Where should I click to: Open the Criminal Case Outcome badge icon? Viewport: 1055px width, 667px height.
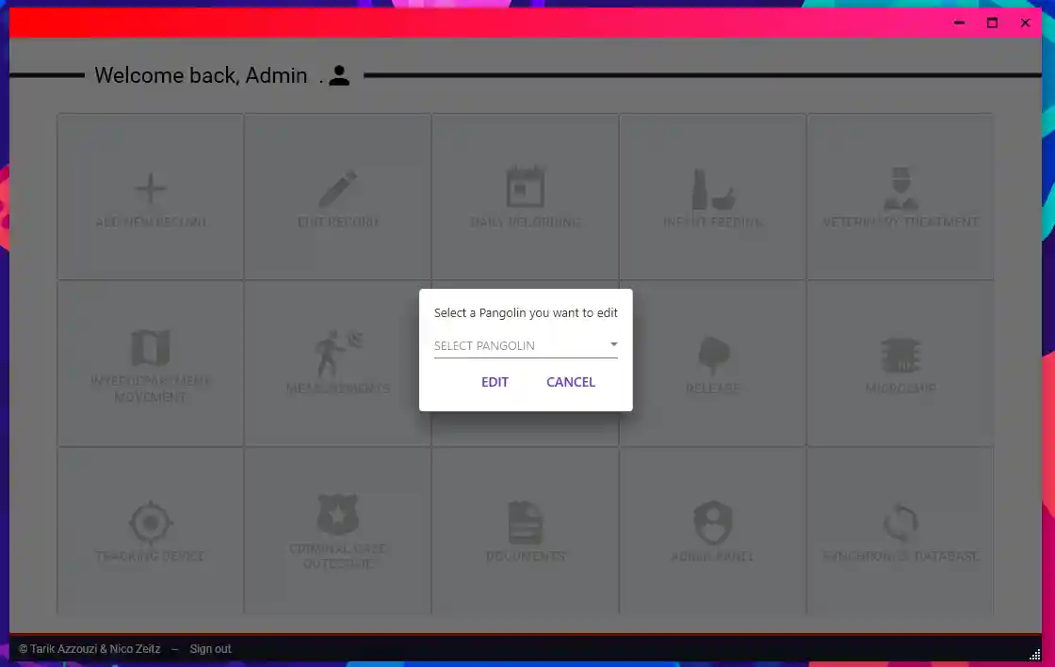pyautogui.click(x=338, y=515)
